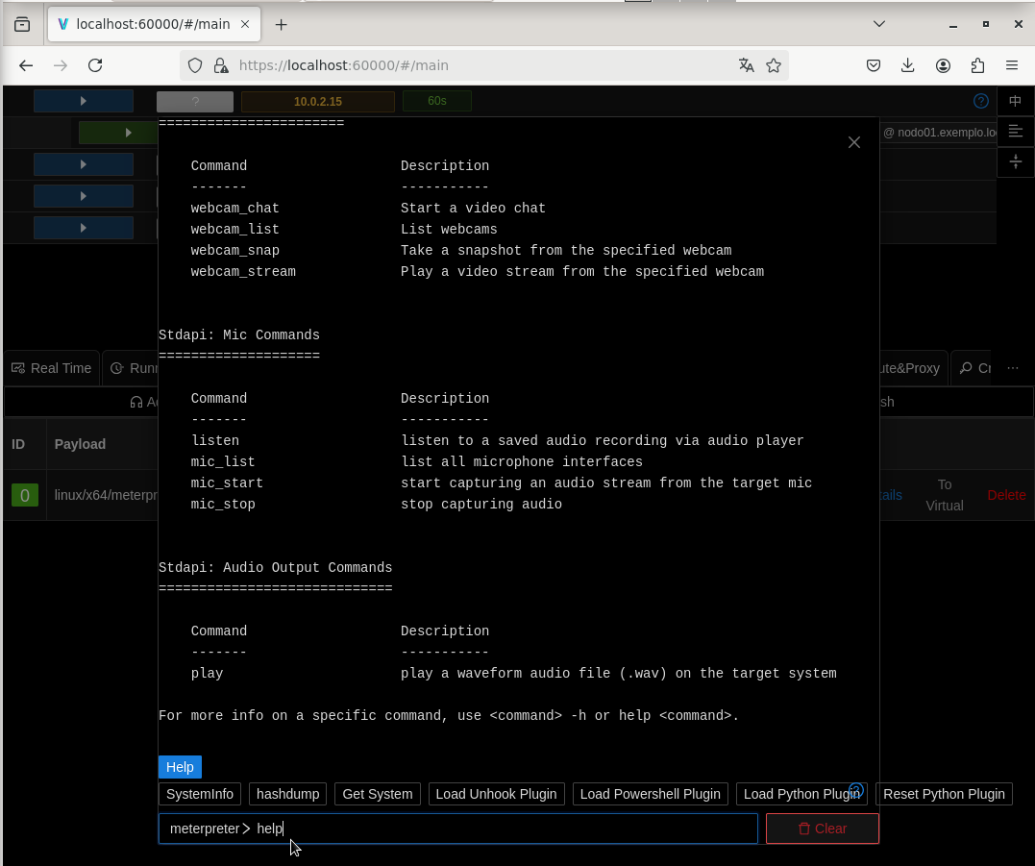Click the play command text
This screenshot has width=1035, height=866.
click(x=207, y=673)
